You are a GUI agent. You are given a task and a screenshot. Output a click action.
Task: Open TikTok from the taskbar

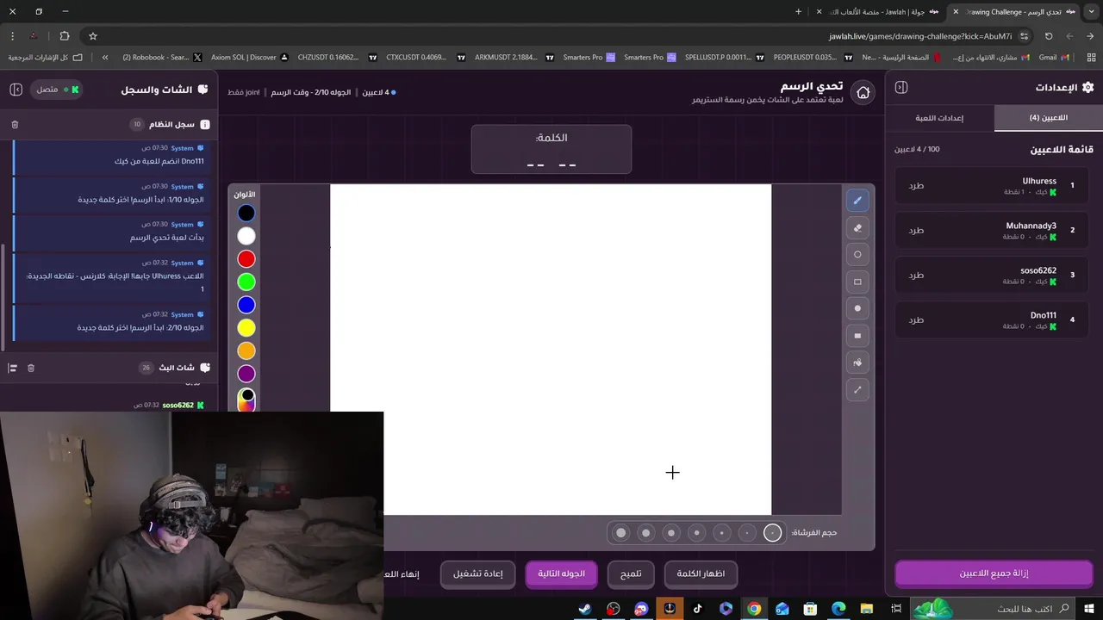[698, 609]
